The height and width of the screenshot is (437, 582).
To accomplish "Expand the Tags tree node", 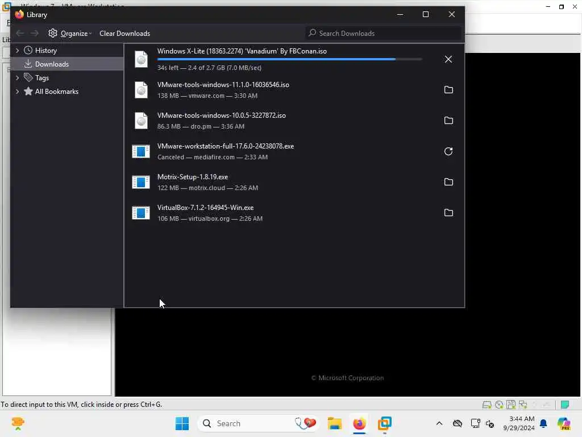I will [17, 77].
